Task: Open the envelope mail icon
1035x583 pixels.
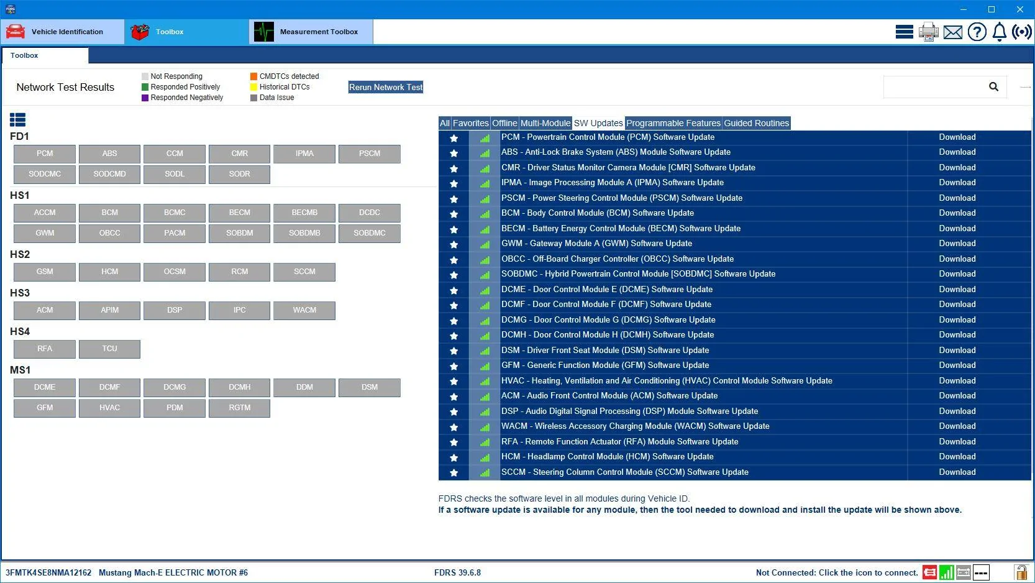Action: [952, 32]
